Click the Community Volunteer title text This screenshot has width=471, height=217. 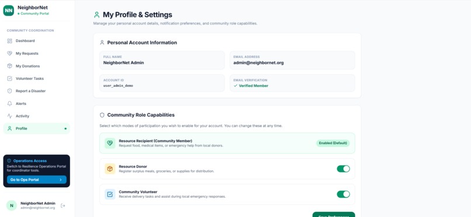click(x=138, y=192)
